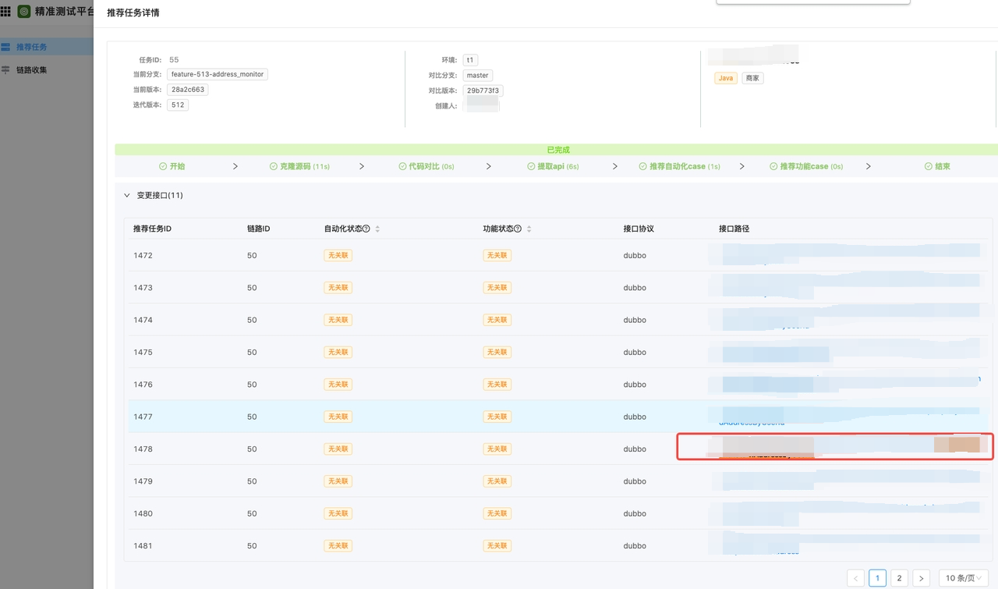Open the apps grid icon
This screenshot has width=998, height=589.
(x=5, y=12)
